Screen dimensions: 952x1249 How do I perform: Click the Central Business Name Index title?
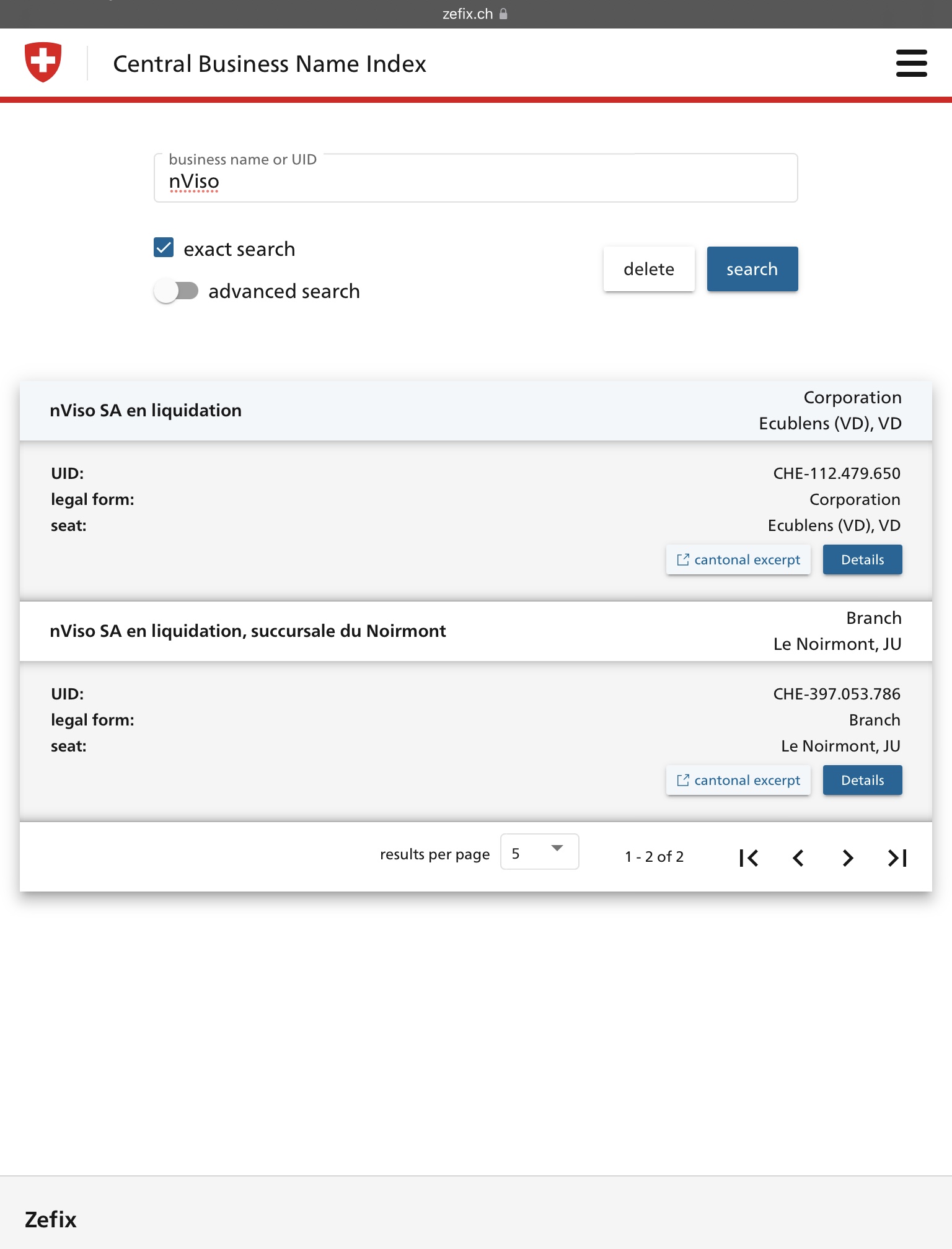270,64
